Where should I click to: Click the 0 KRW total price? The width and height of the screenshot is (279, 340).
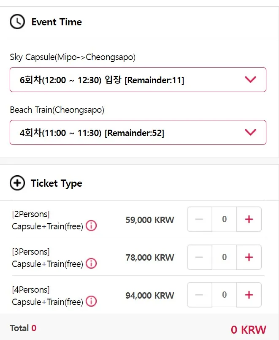coord(249,329)
